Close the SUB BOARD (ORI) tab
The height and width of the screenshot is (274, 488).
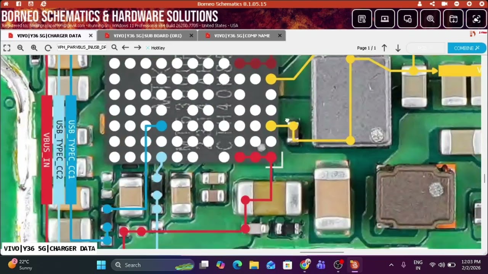pos(191,35)
